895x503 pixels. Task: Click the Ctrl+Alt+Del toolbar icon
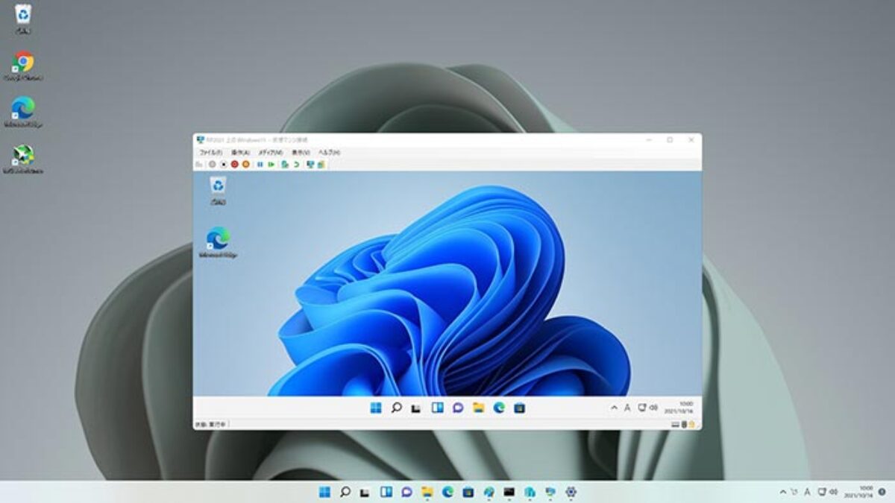coord(198,165)
